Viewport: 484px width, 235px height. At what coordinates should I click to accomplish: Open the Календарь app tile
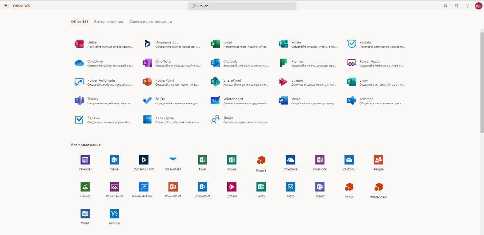[172, 120]
